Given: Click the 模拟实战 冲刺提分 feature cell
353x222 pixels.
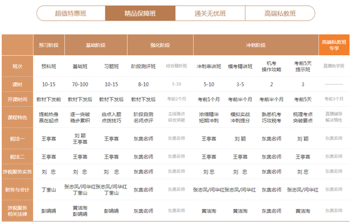Looking at the screenshot, I should [240, 117].
